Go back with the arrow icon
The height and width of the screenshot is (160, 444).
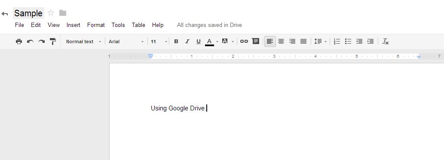pyautogui.click(x=5, y=14)
